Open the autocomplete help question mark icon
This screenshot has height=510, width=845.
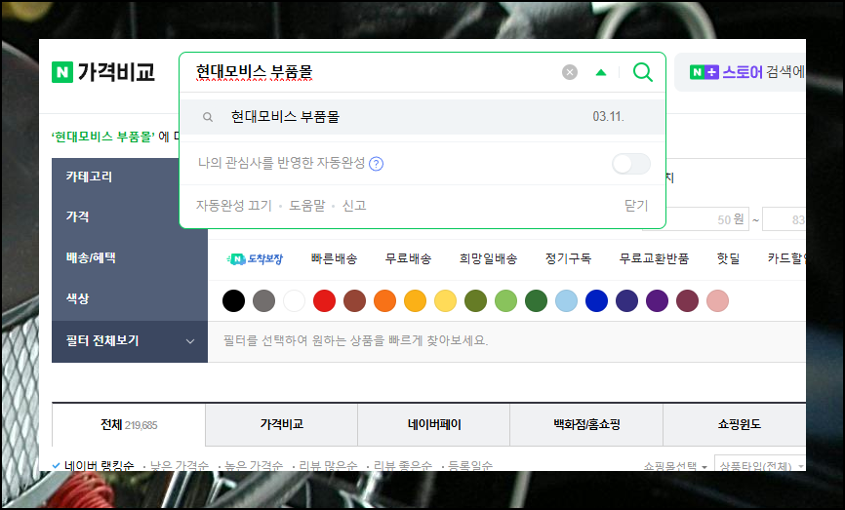coord(377,164)
